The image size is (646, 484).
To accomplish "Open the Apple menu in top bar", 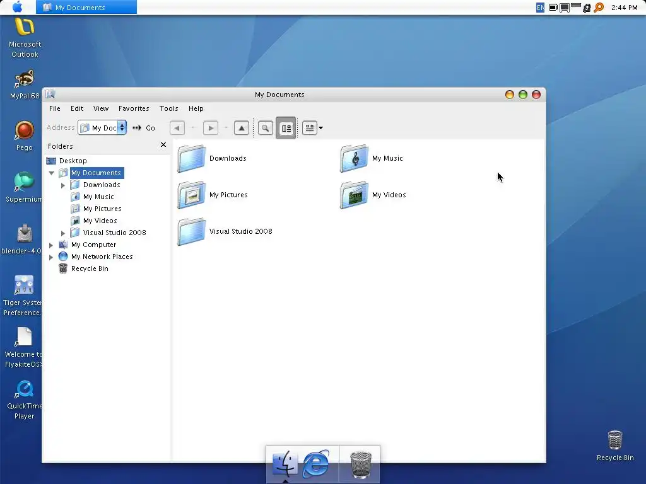I will [17, 6].
